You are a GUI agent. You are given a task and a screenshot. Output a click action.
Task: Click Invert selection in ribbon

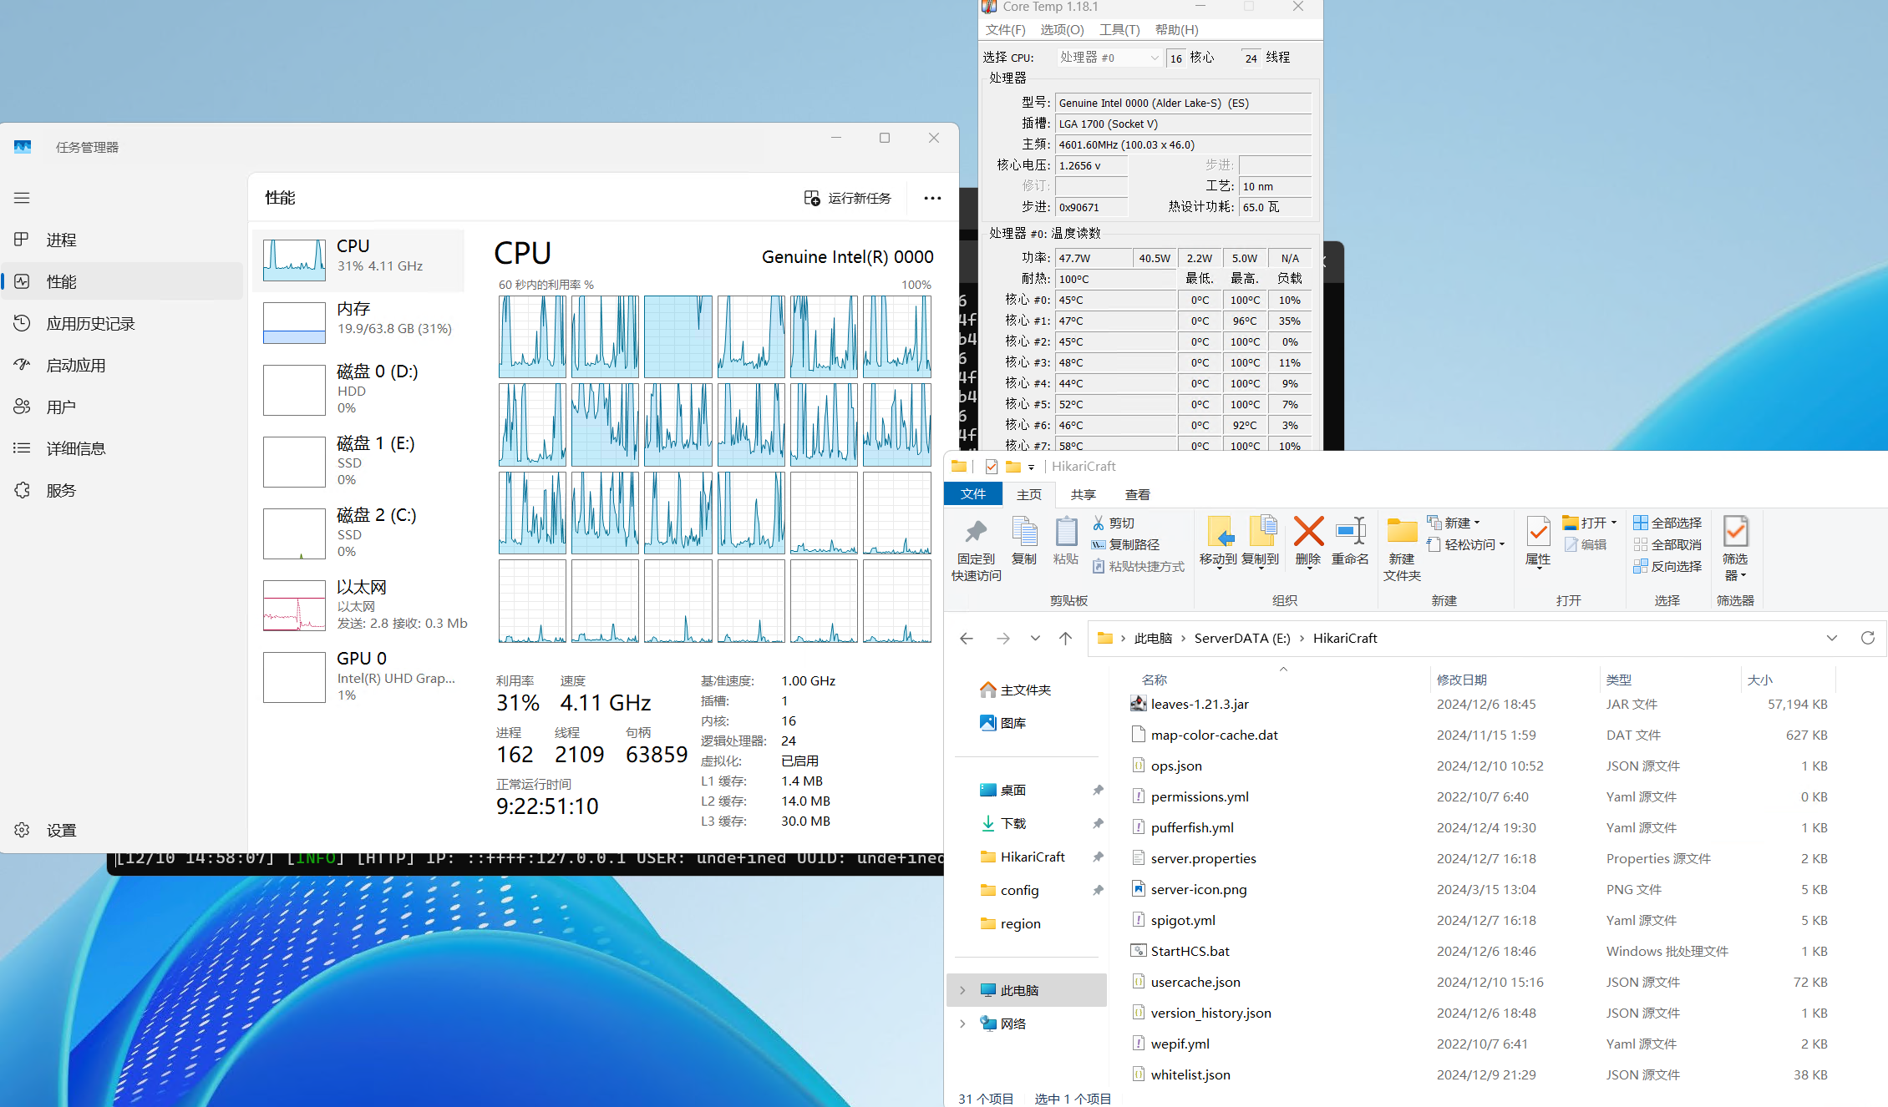tap(1667, 566)
